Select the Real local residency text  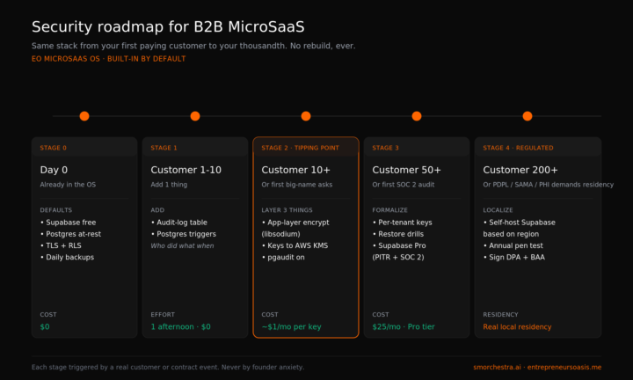[x=517, y=326]
